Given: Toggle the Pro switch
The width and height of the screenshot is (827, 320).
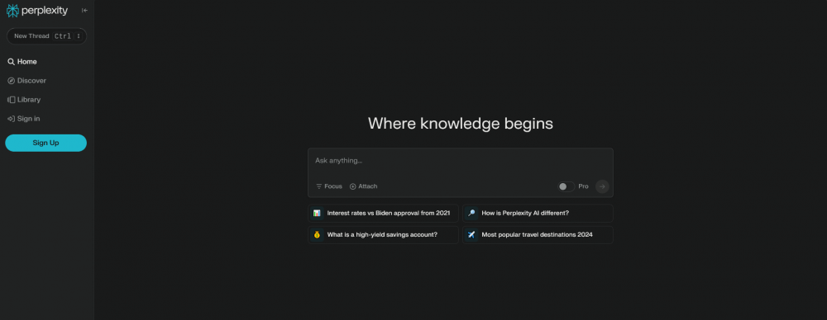Looking at the screenshot, I should [x=566, y=186].
